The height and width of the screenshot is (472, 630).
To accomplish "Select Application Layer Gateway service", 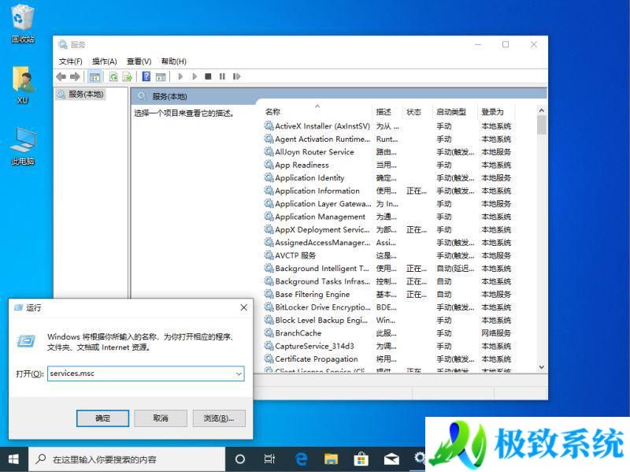I will coord(387,204).
